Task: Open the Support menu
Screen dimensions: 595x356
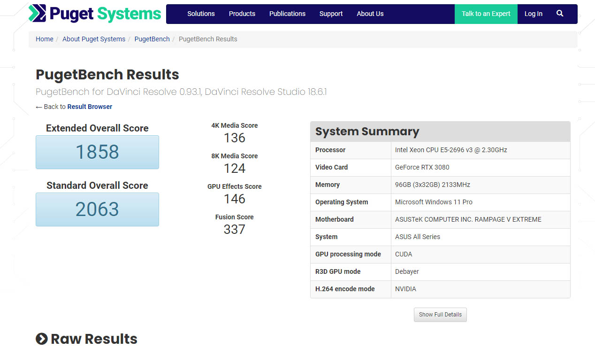Action: tap(331, 14)
